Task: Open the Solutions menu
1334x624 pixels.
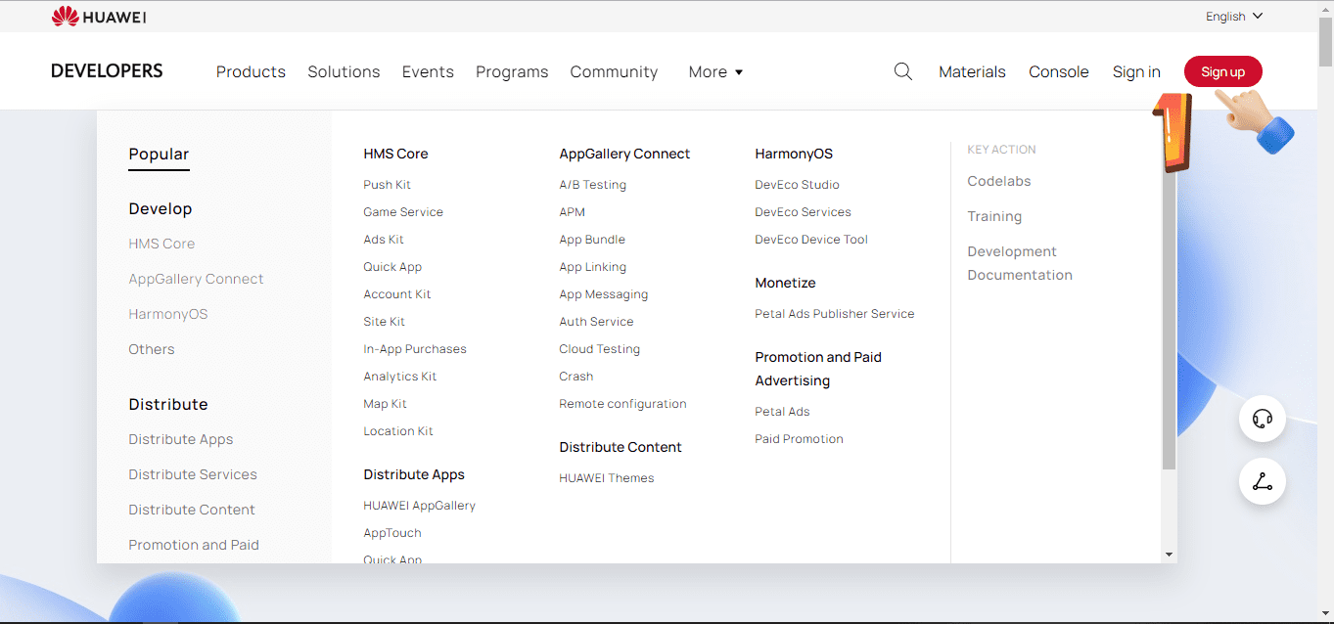Action: (344, 71)
